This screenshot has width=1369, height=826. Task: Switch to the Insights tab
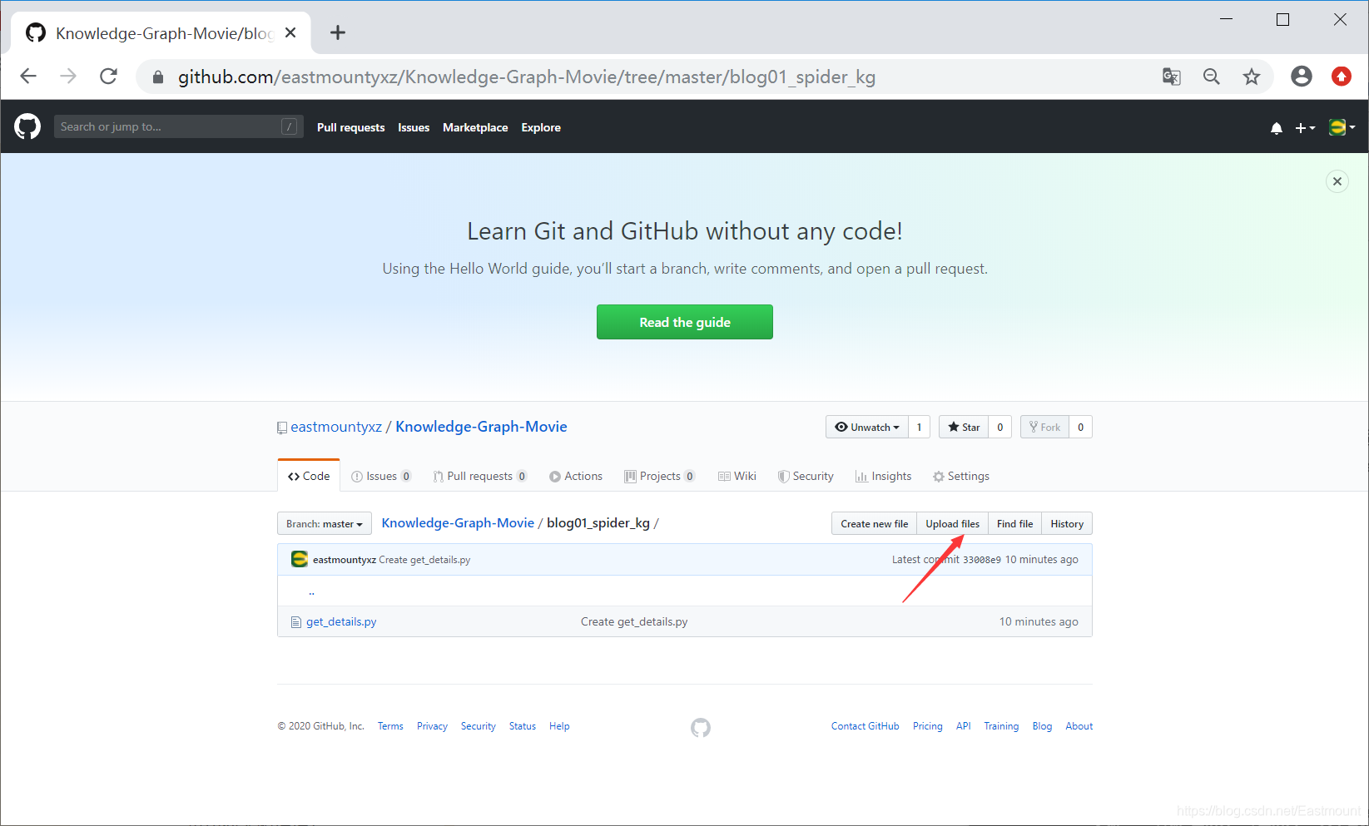click(x=883, y=476)
